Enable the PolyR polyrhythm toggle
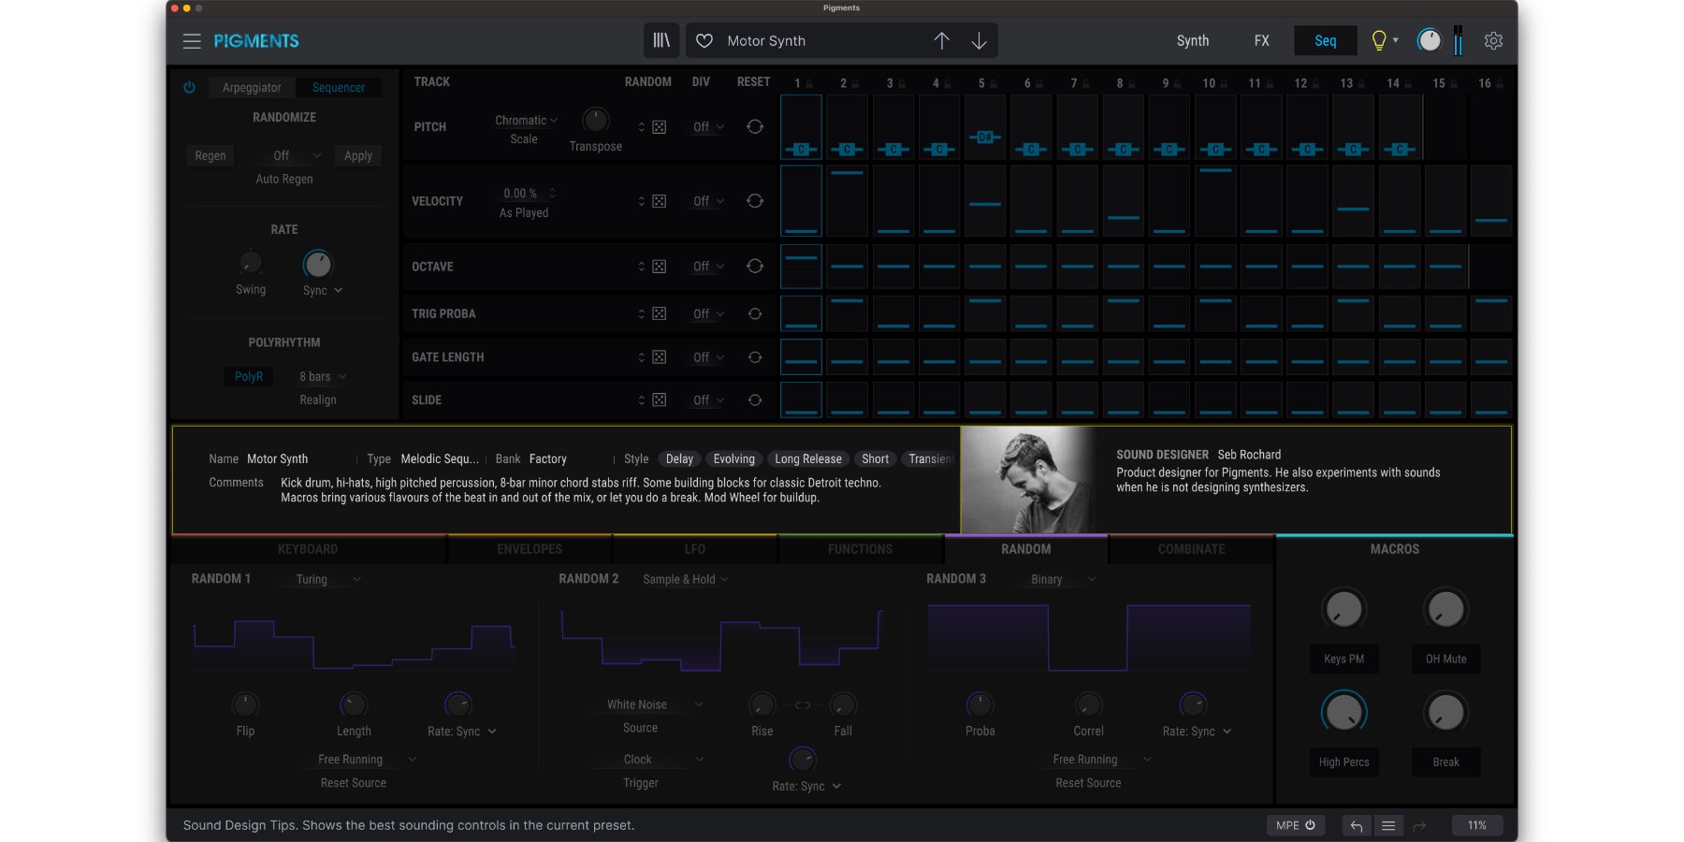1684x842 pixels. point(249,376)
